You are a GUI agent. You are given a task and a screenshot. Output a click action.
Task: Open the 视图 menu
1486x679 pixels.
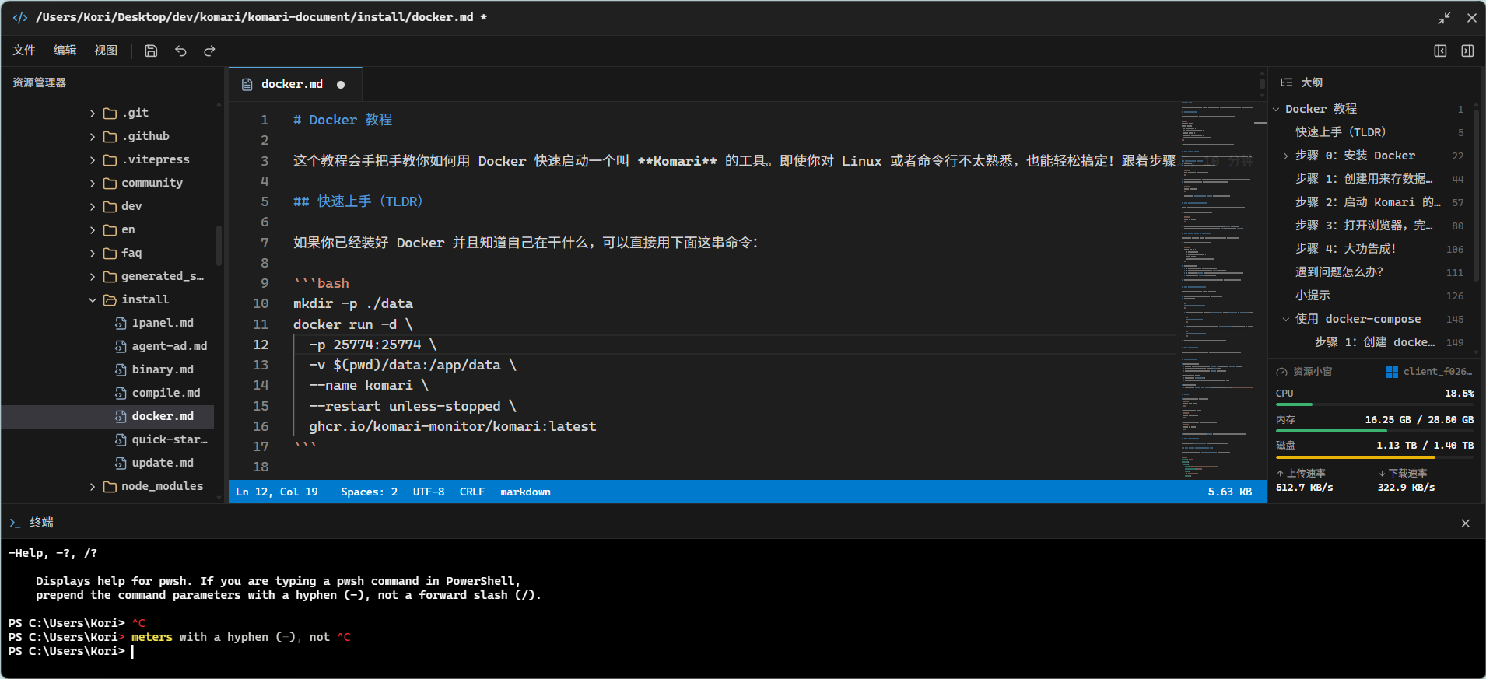[106, 51]
